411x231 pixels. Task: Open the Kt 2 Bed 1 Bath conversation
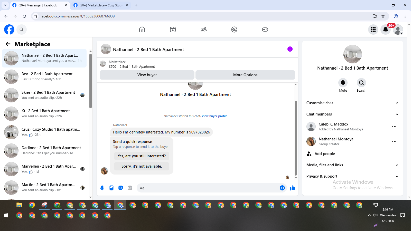coord(44,114)
